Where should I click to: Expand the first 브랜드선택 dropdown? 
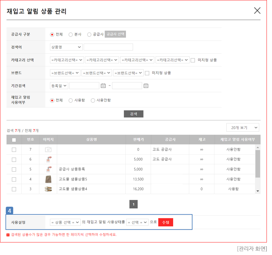(65, 73)
